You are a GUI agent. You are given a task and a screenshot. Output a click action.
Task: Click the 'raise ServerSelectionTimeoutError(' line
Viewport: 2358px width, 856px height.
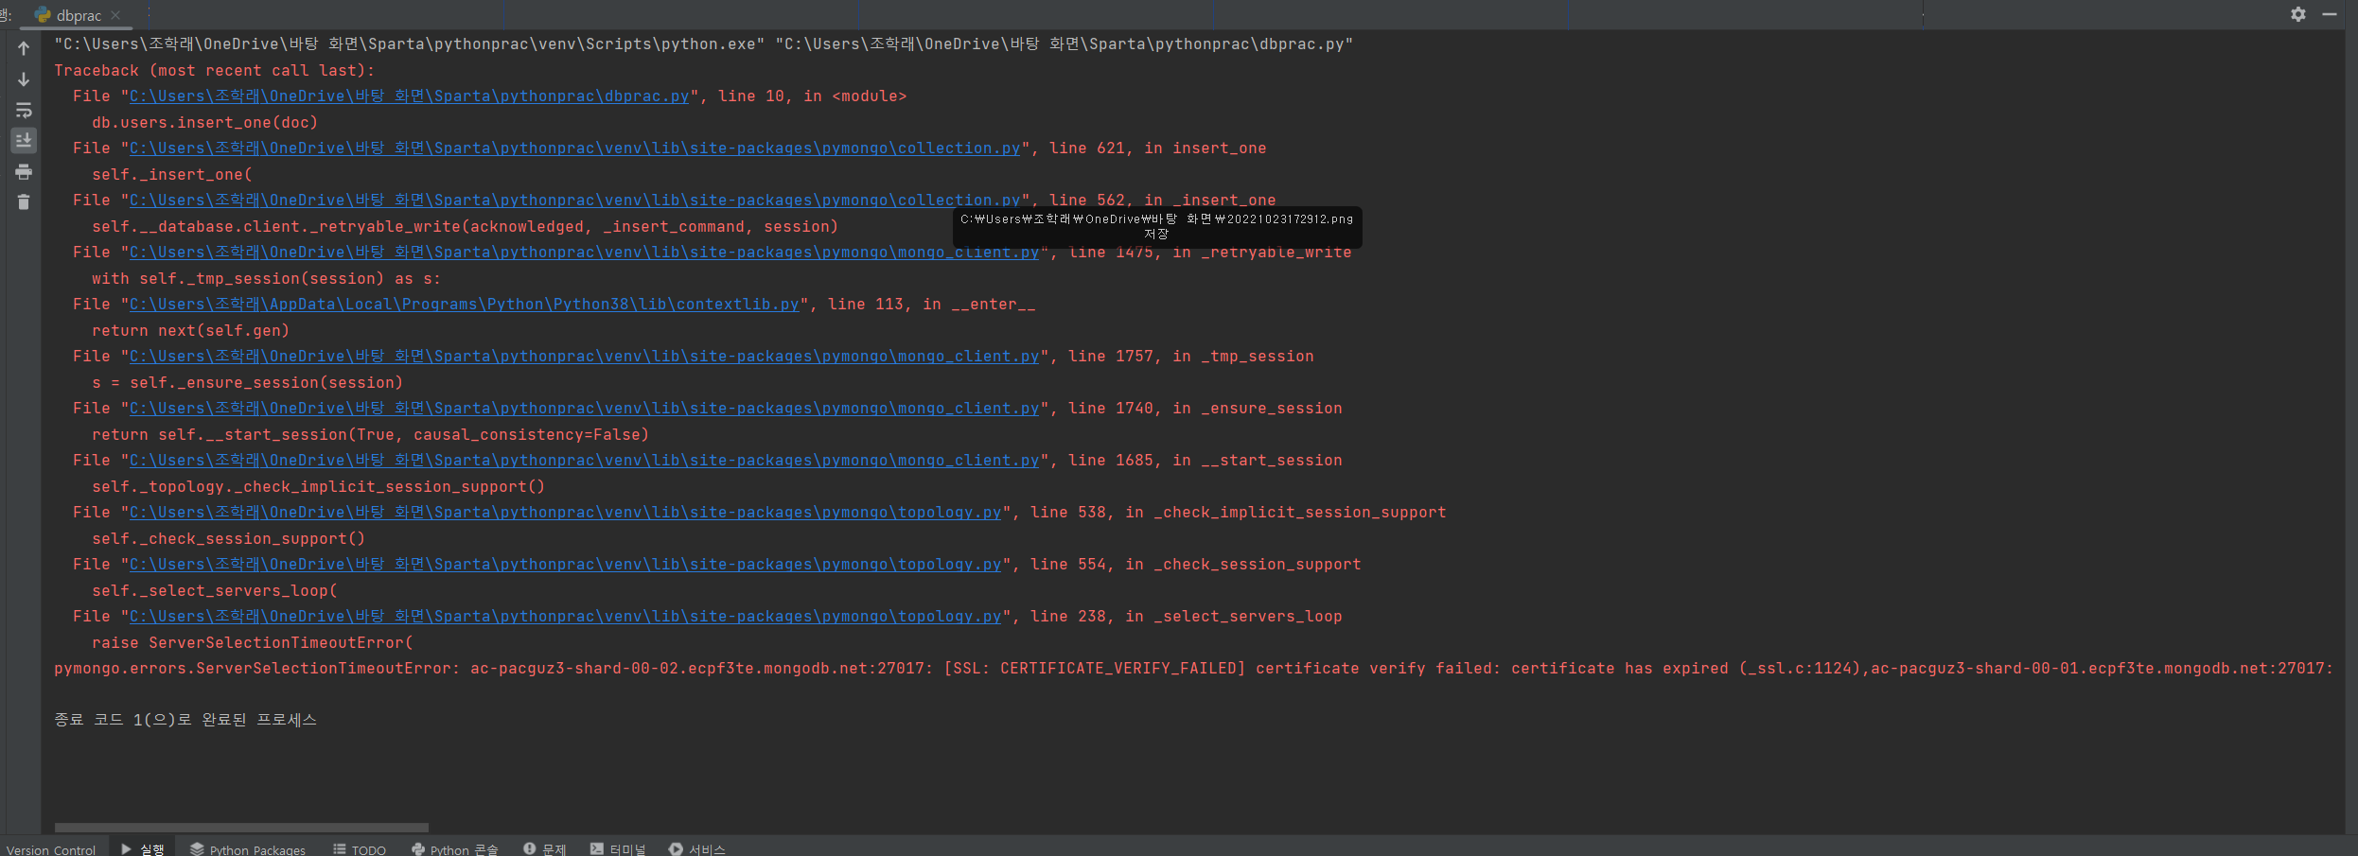[x=253, y=643]
